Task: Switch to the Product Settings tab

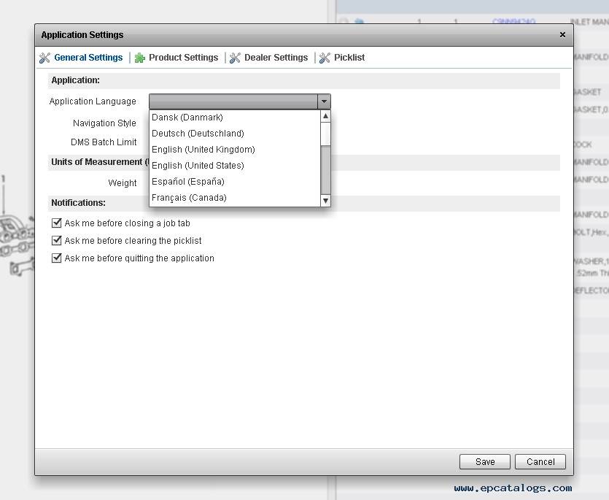Action: 183,58
